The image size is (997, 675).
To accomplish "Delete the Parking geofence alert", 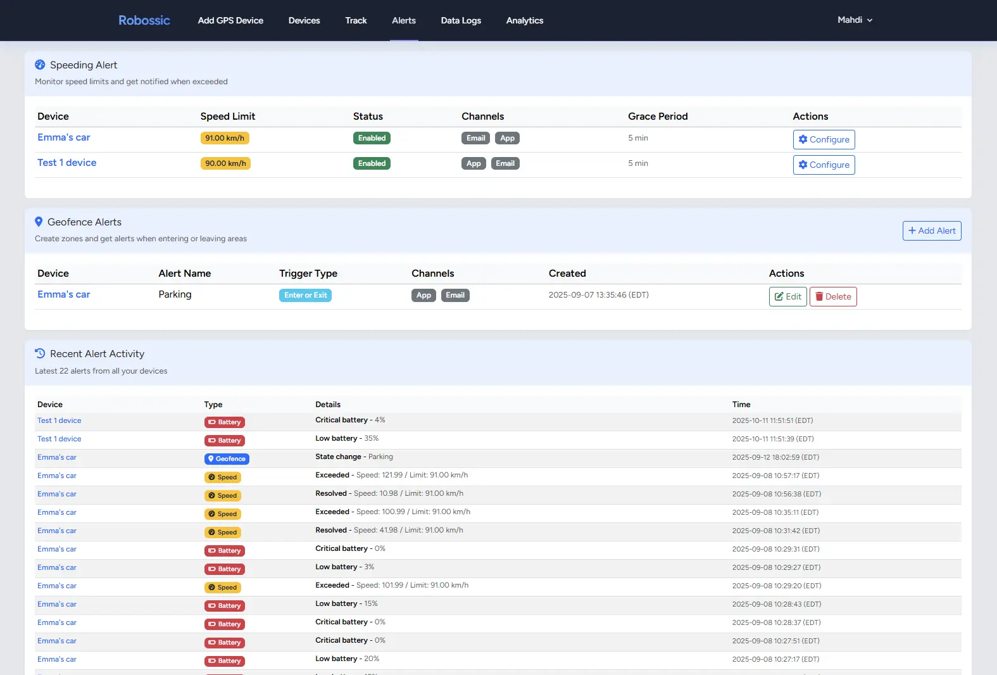I will pos(833,296).
